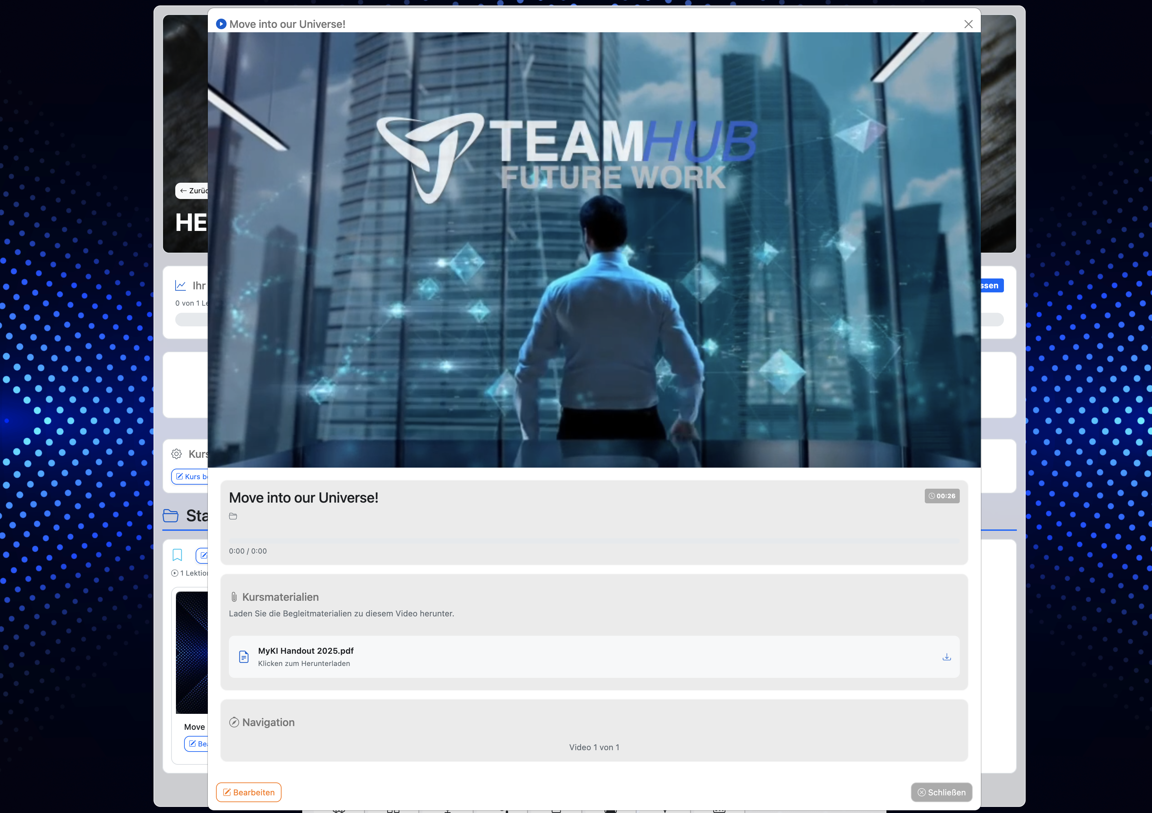Click the folder icon under the video title
The image size is (1152, 813).
[233, 516]
